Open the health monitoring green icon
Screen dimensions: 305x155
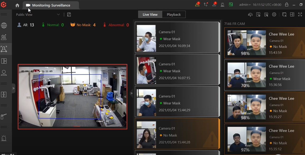231,4
